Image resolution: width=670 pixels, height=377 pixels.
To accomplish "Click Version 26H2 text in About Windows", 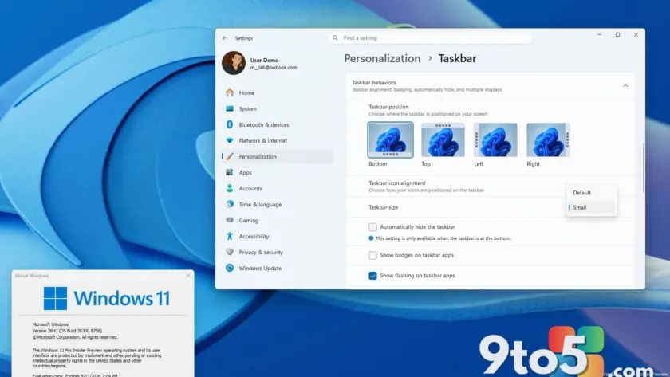I will coord(67,331).
